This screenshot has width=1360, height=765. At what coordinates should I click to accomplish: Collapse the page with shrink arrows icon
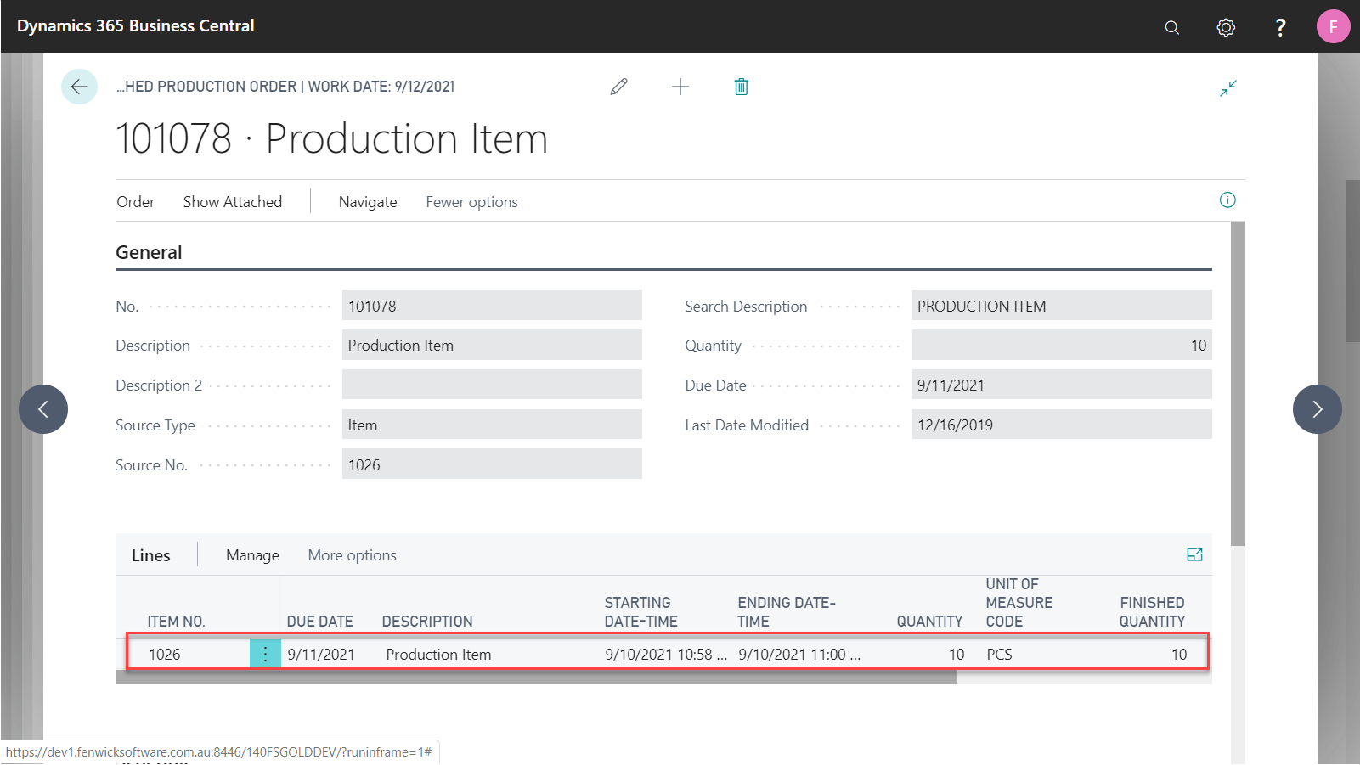[x=1228, y=87]
